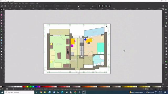The height and width of the screenshot is (94, 168).
Task: Select the 3D box tool
Action: click(x=1, y=23)
